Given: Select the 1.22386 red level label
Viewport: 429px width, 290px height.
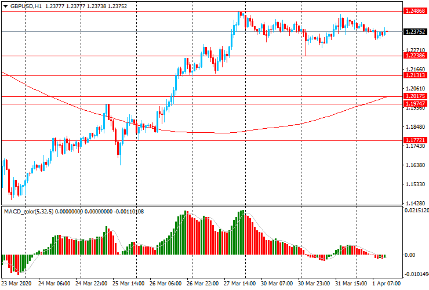Looking at the screenshot, I should point(416,56).
